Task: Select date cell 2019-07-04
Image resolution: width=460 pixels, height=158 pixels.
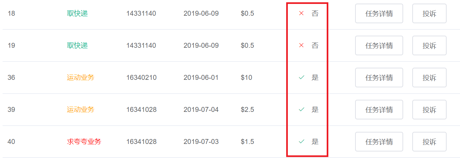Action: coord(201,110)
